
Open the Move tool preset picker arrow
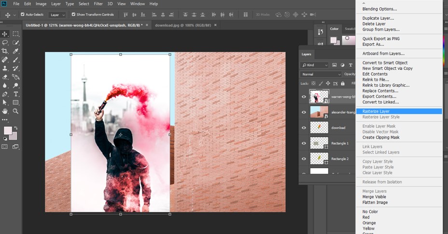14,15
